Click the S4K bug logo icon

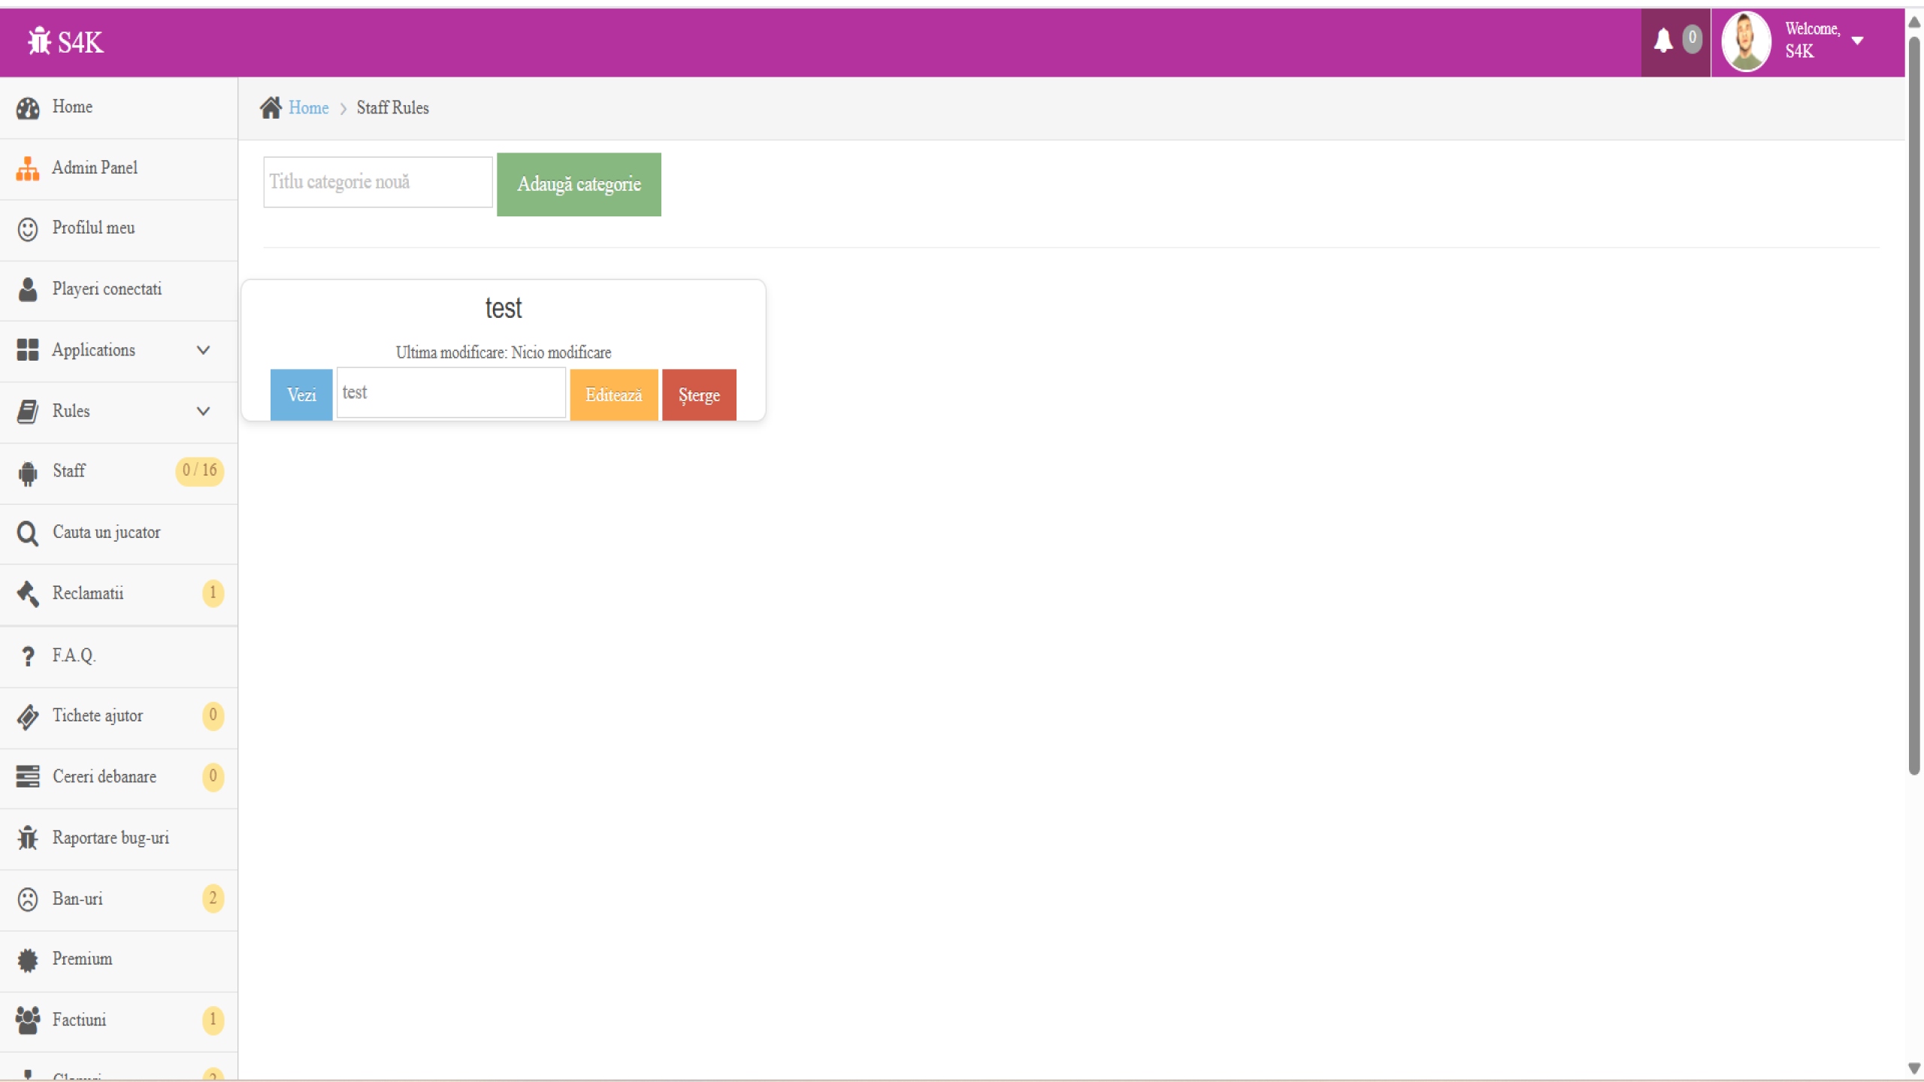click(x=39, y=41)
